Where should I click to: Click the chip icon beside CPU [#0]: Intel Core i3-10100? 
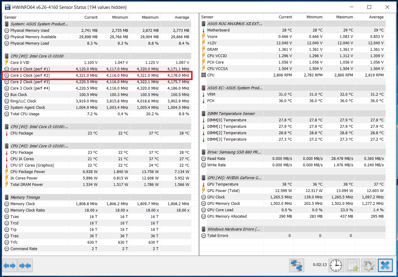pyautogui.click(x=7, y=56)
